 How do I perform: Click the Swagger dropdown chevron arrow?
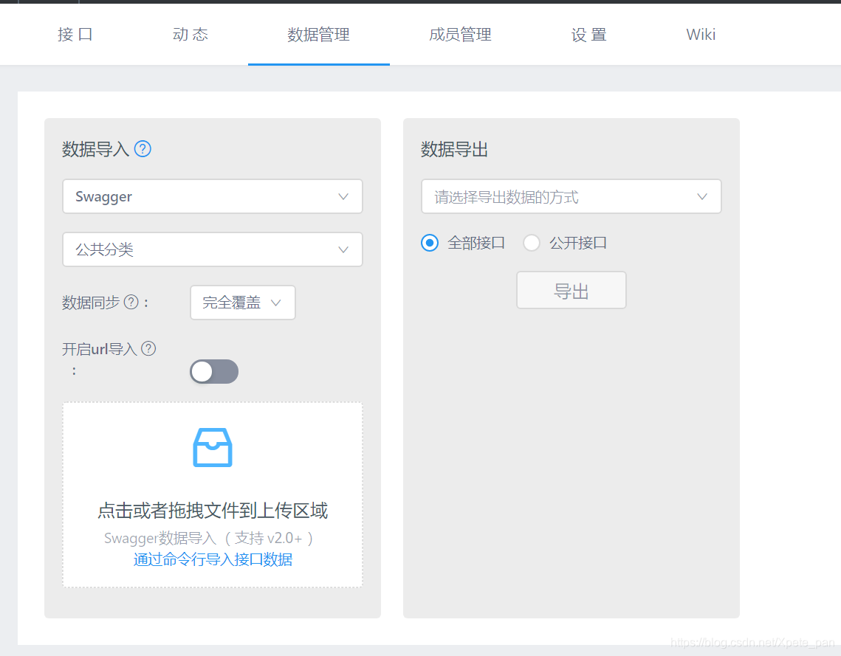click(x=343, y=196)
